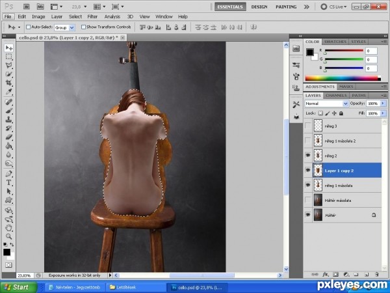Select the Custom Shape tool

tap(8, 200)
